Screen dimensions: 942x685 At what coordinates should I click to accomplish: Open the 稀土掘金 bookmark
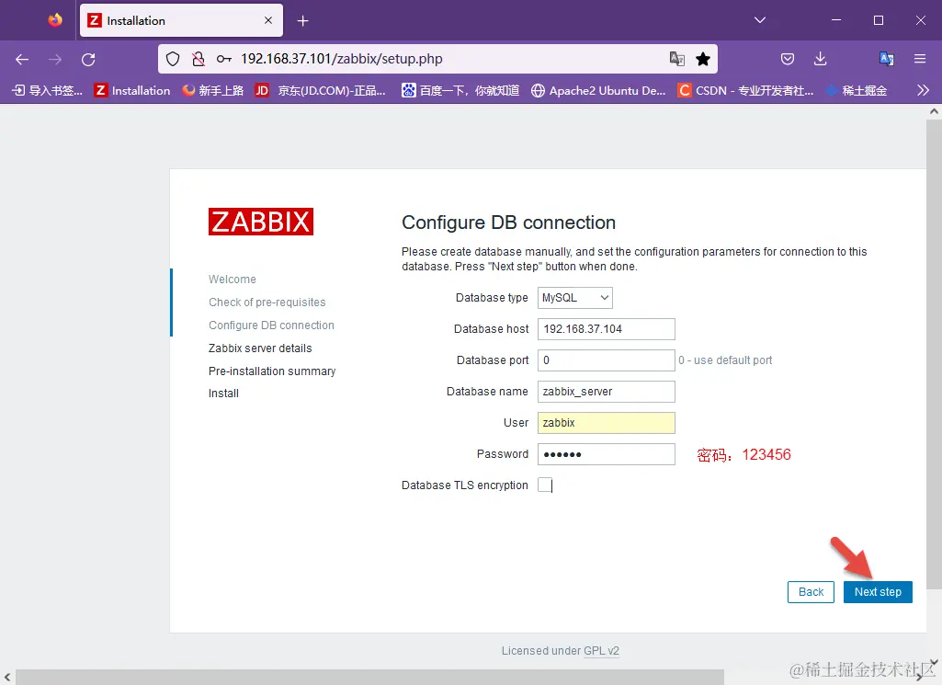(x=857, y=91)
